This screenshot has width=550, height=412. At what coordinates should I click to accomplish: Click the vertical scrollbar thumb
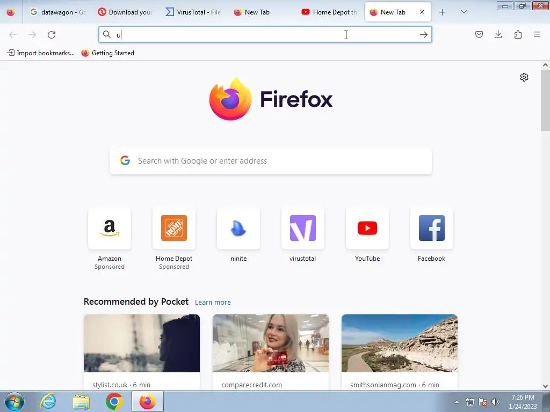[x=545, y=100]
